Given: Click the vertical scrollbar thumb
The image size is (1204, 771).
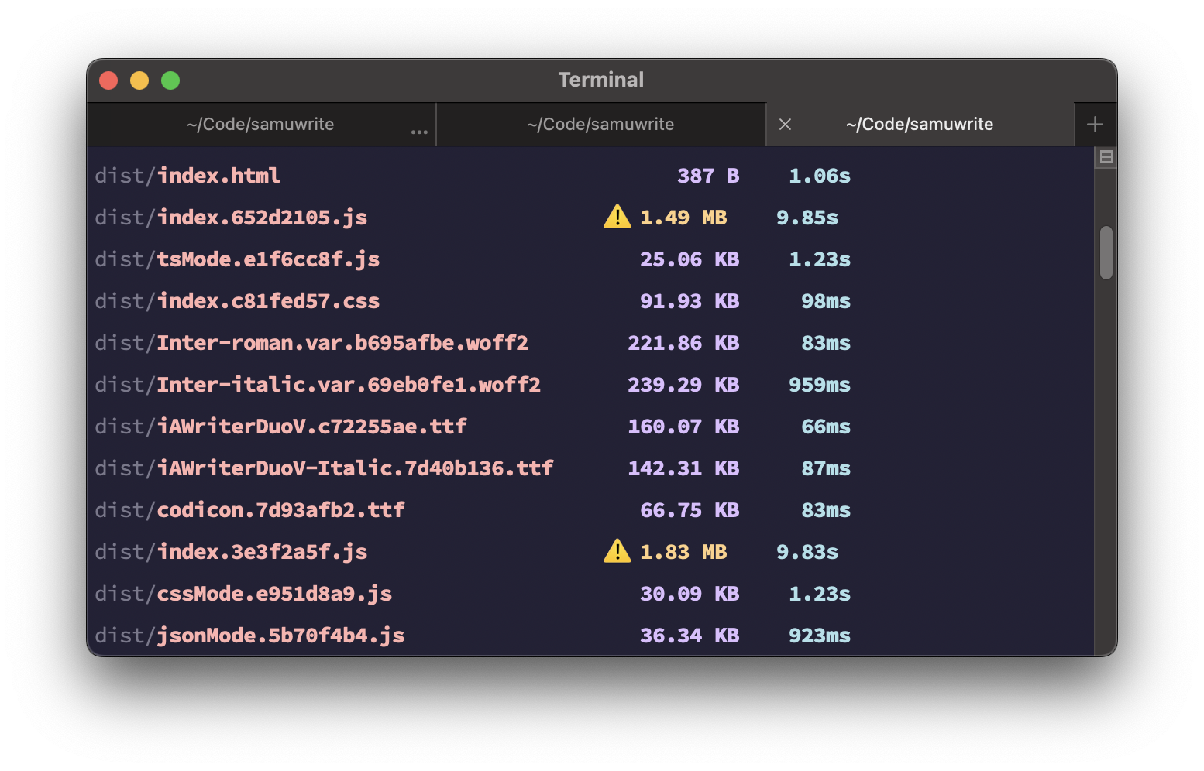Looking at the screenshot, I should coord(1106,252).
